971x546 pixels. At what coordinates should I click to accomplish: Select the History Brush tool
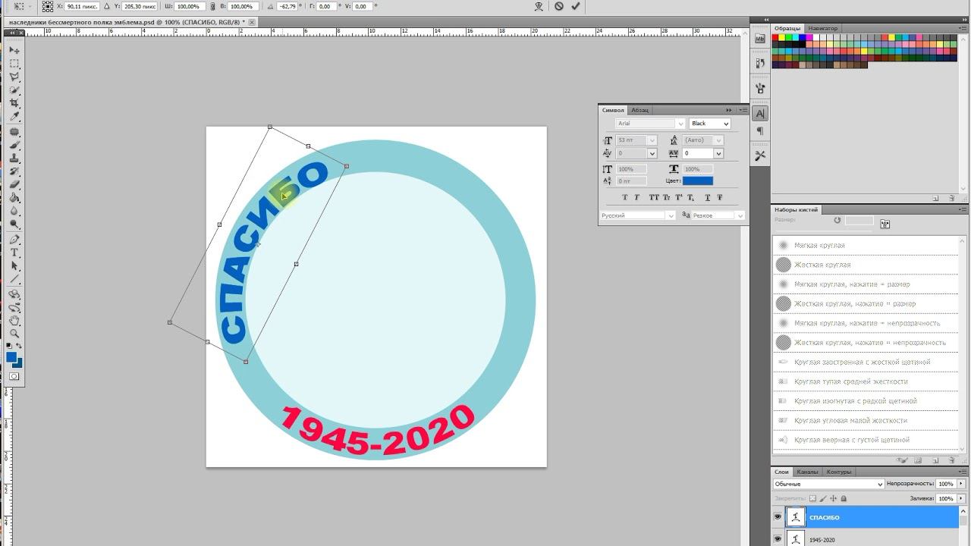[14, 171]
